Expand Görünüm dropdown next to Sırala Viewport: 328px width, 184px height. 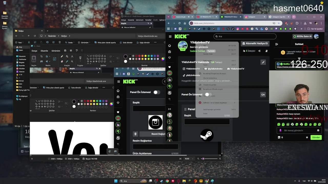click(84, 42)
